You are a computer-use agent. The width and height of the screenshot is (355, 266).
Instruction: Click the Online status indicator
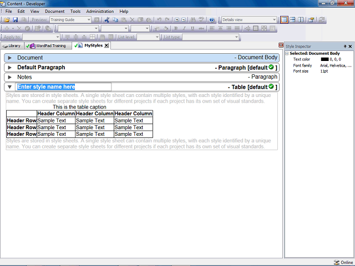[x=343, y=262]
